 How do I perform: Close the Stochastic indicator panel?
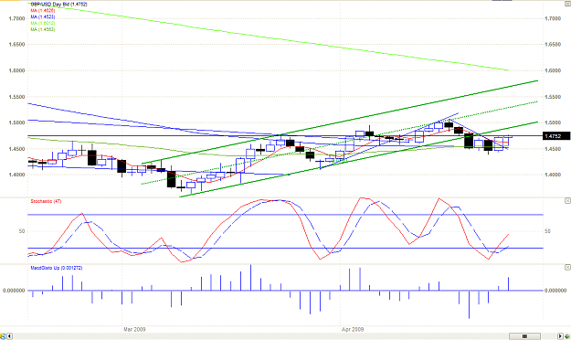[x=567, y=201]
